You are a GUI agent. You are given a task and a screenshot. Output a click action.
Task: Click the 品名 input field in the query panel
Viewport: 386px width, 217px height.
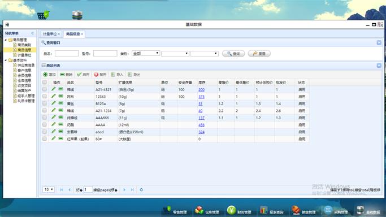pyautogui.click(x=67, y=53)
